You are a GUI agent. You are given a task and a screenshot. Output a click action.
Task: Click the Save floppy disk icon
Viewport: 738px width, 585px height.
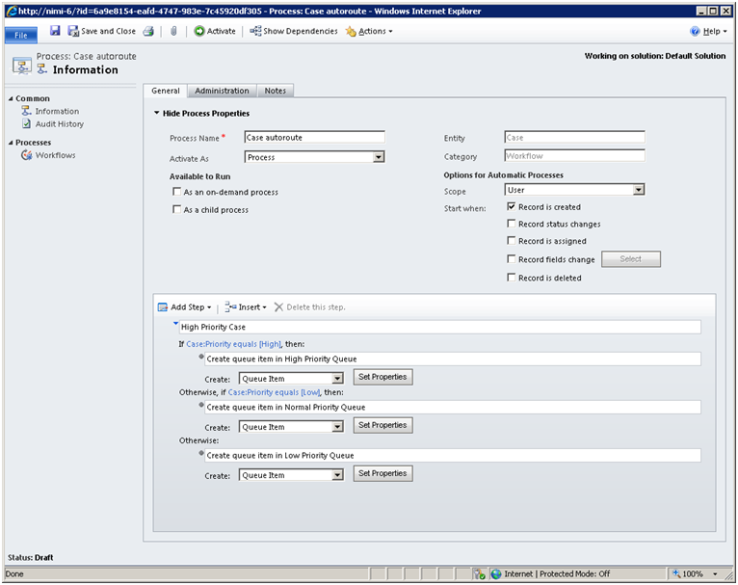click(55, 31)
